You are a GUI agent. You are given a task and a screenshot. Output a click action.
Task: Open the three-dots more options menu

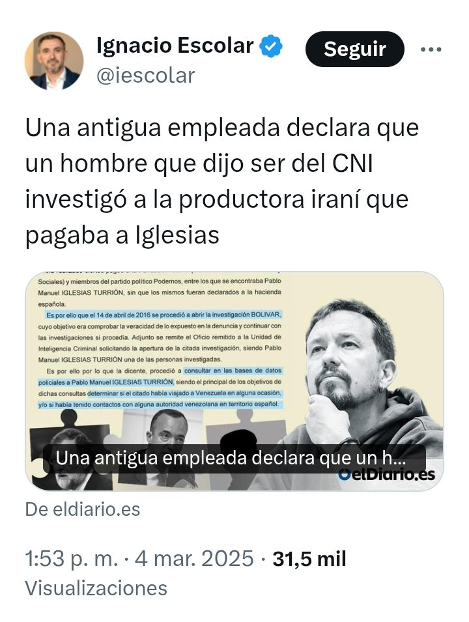431,49
